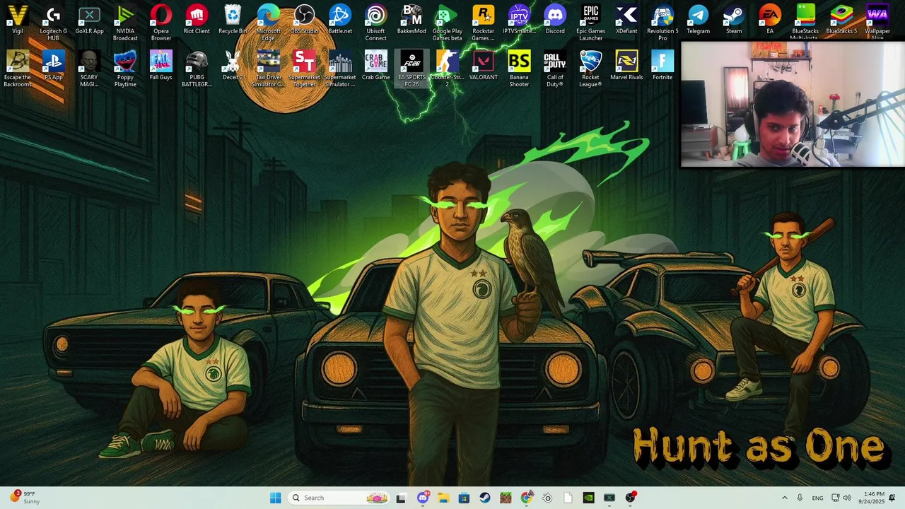The width and height of the screenshot is (905, 509).
Task: Select the Battle.net desktop shortcut
Action: (340, 20)
